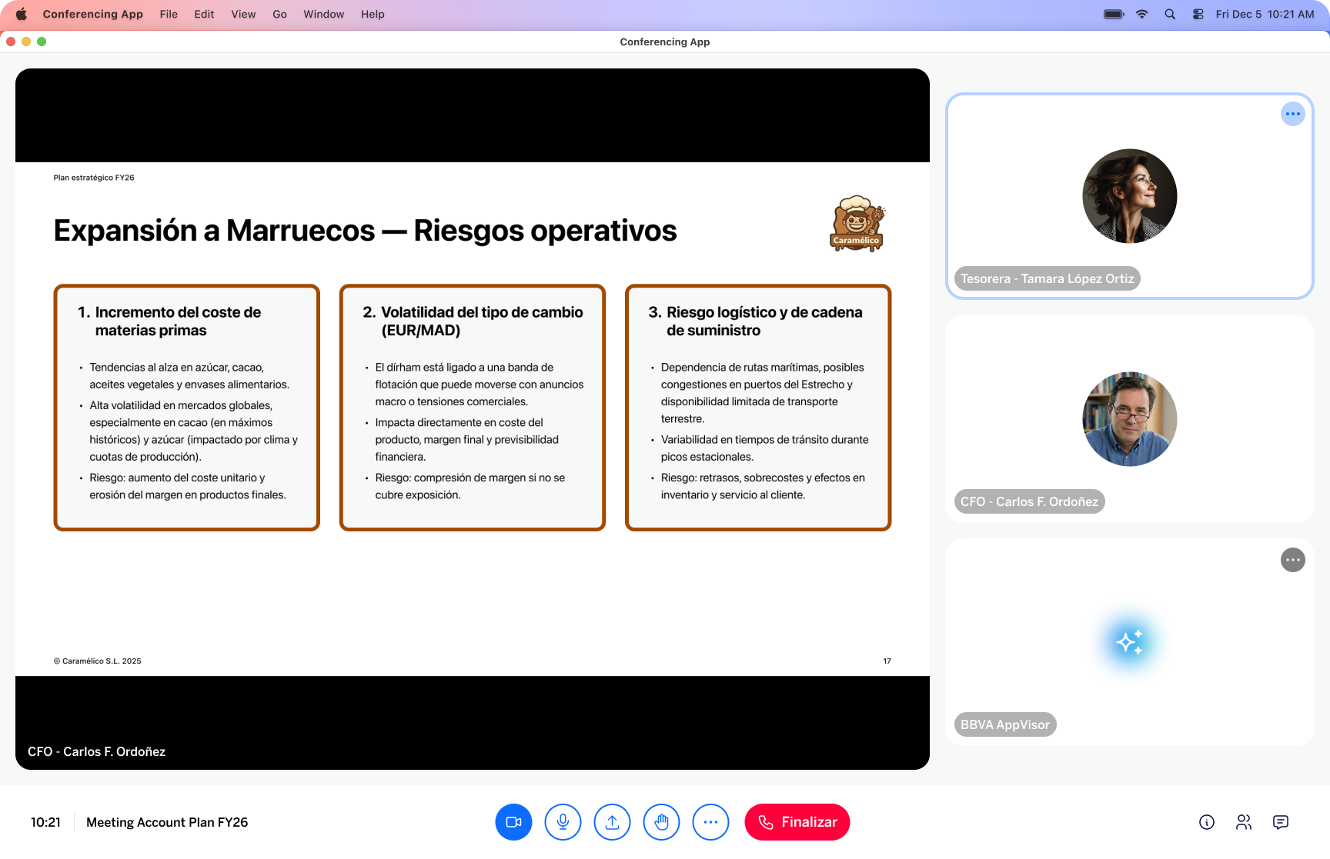
Task: Click the Caramélico logo on the slide
Action: 857,223
